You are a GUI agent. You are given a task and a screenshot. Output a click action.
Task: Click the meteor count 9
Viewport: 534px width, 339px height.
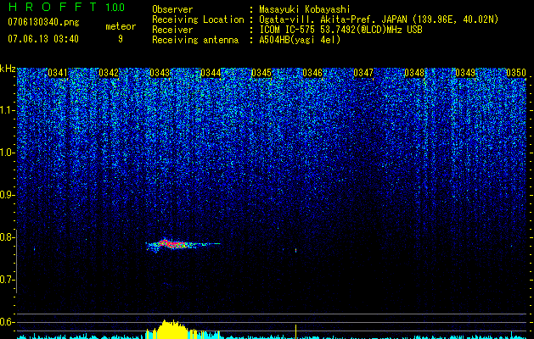(121, 39)
